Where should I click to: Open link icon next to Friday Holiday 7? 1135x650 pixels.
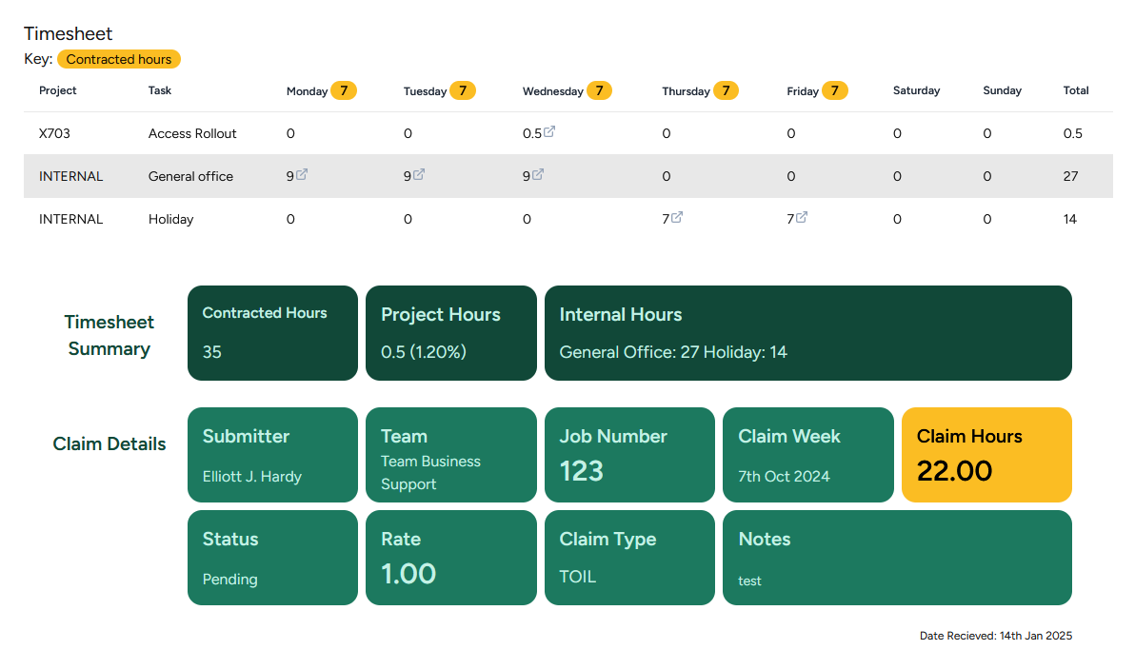coord(802,216)
